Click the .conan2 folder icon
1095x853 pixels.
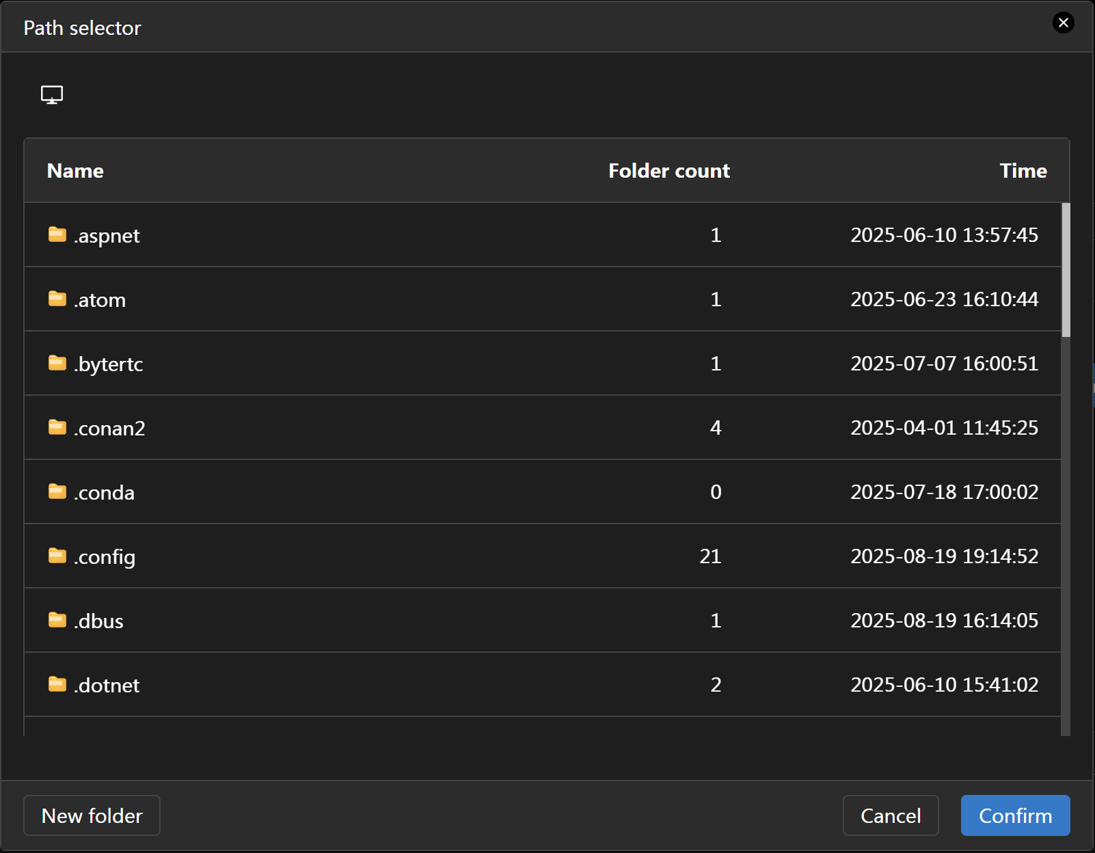[x=57, y=427]
